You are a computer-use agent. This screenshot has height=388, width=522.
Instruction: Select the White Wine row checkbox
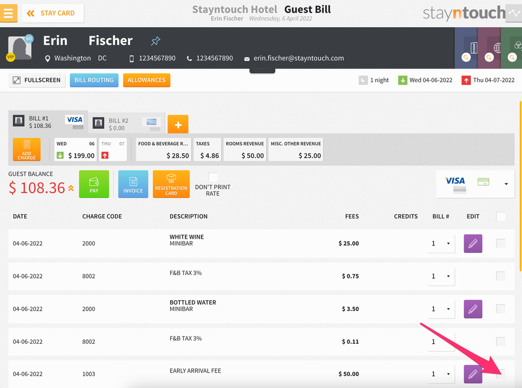[500, 243]
